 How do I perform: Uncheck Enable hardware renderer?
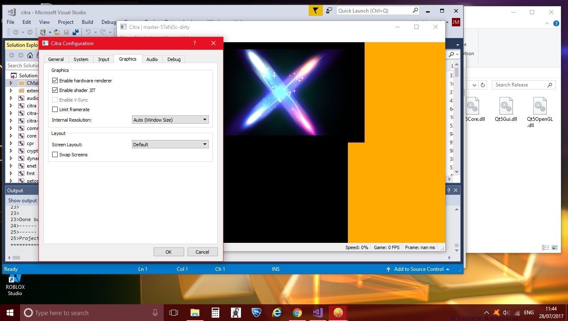[55, 80]
